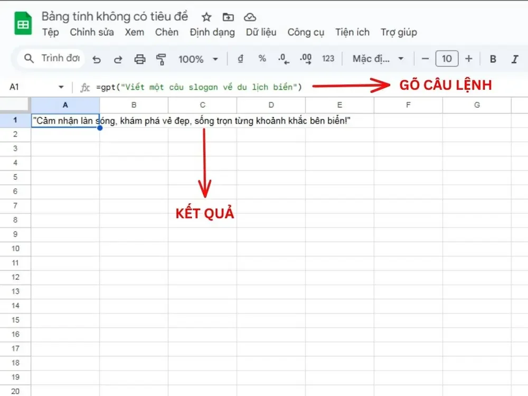Select column E header
The image size is (528, 396).
pyautogui.click(x=340, y=105)
